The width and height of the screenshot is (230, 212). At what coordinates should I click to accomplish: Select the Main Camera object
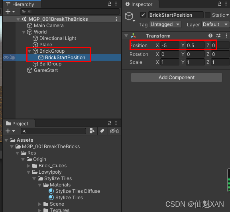(x=49, y=26)
